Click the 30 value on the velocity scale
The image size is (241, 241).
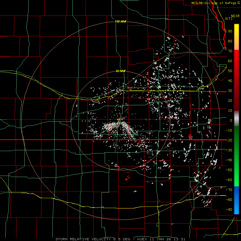pos(230,91)
